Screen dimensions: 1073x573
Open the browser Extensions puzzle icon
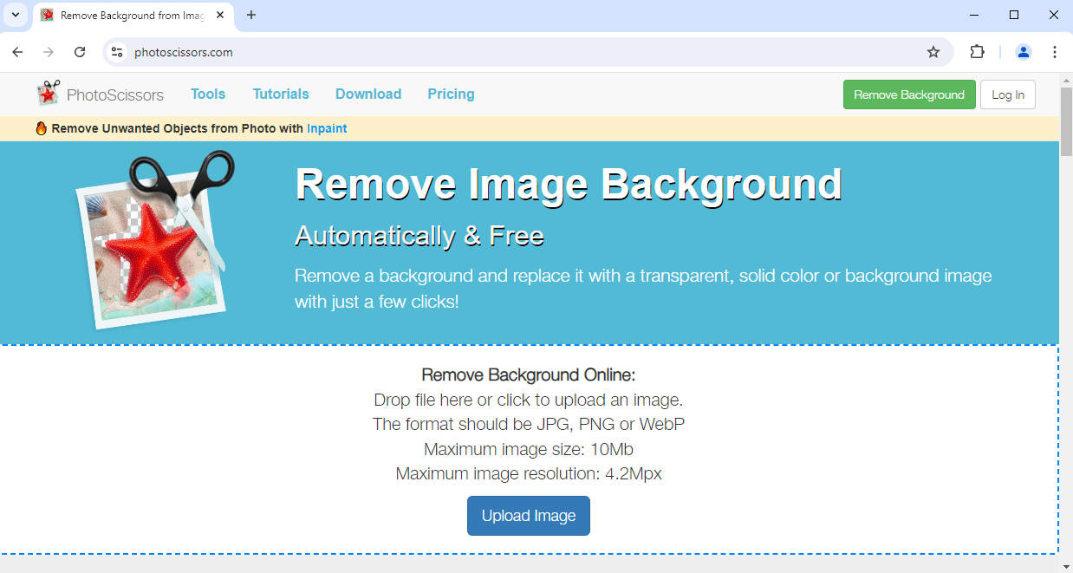[977, 52]
